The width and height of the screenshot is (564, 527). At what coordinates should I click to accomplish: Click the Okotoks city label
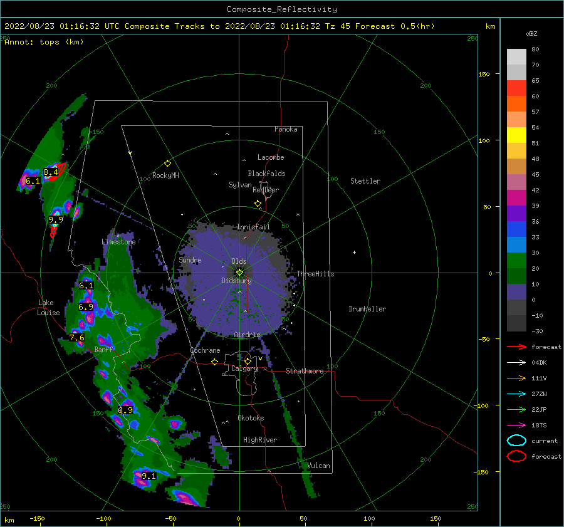coord(251,418)
